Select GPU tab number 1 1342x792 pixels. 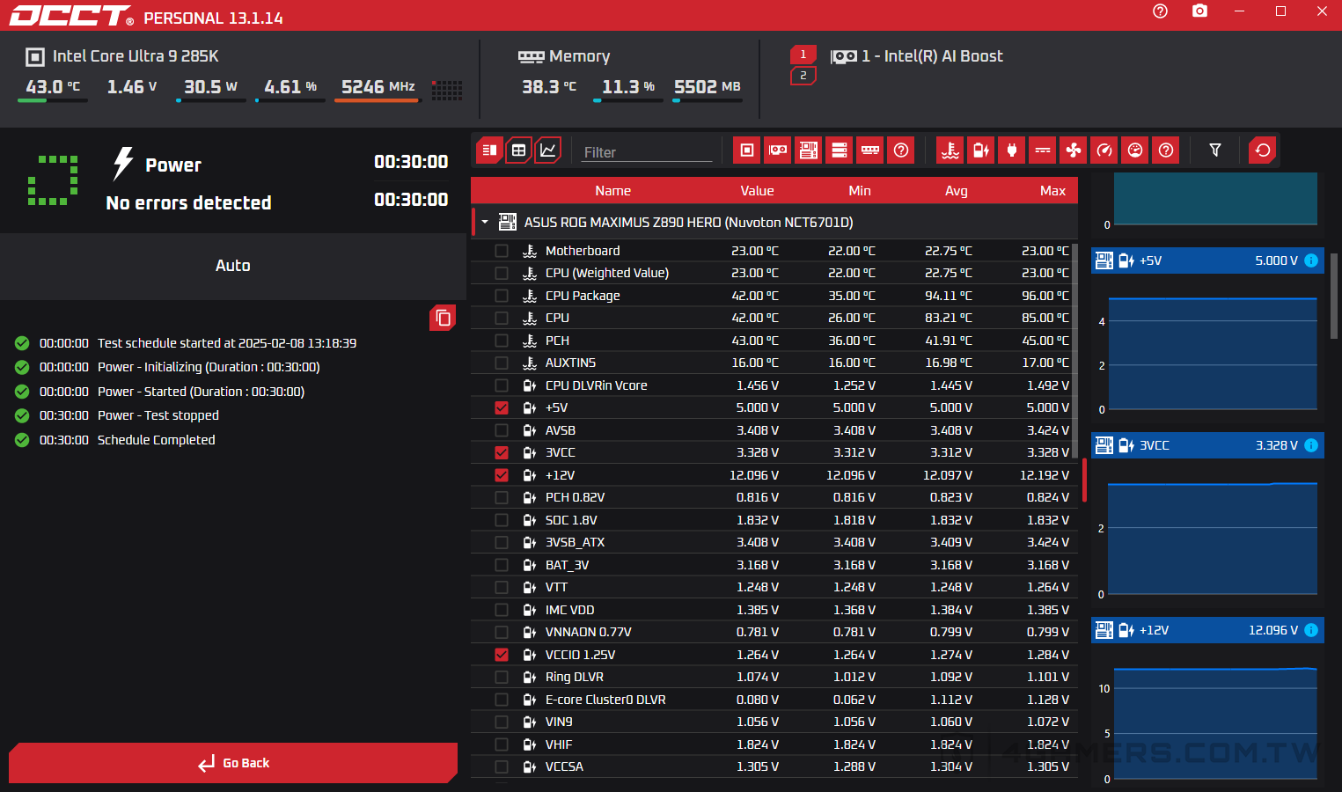803,55
